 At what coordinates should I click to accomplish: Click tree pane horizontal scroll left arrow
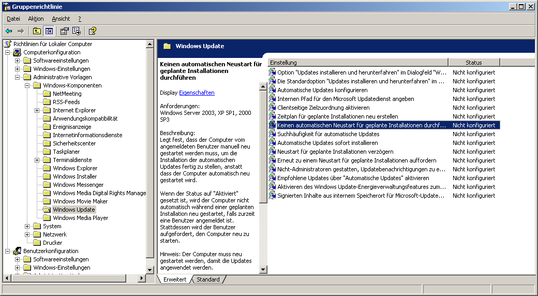click(7, 278)
